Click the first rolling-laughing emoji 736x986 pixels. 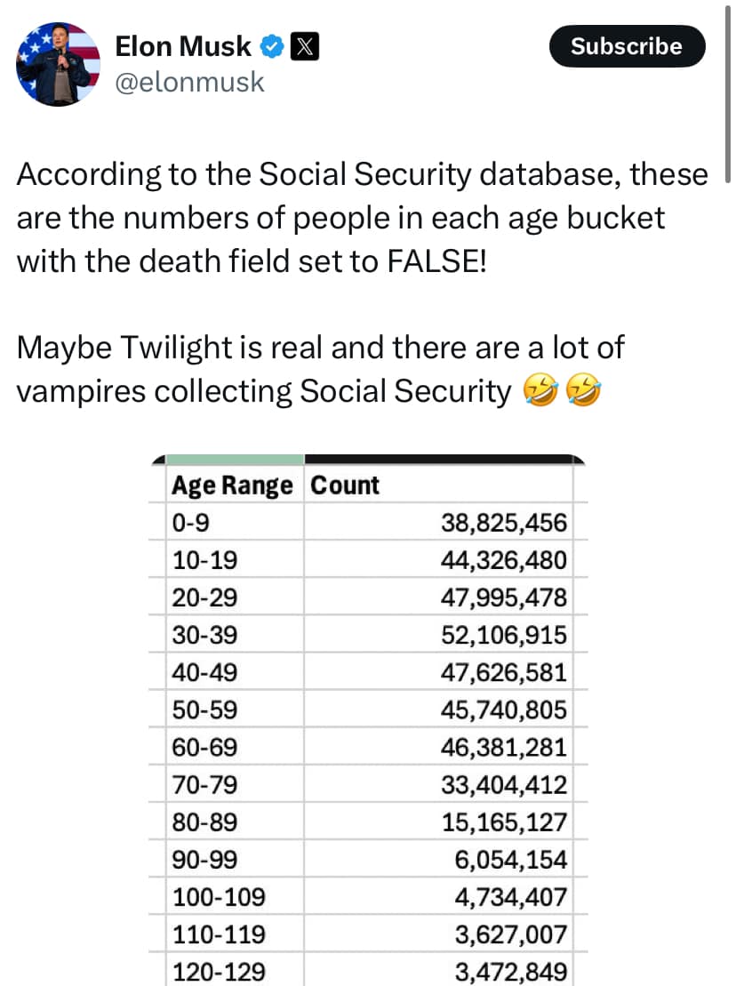click(x=538, y=391)
